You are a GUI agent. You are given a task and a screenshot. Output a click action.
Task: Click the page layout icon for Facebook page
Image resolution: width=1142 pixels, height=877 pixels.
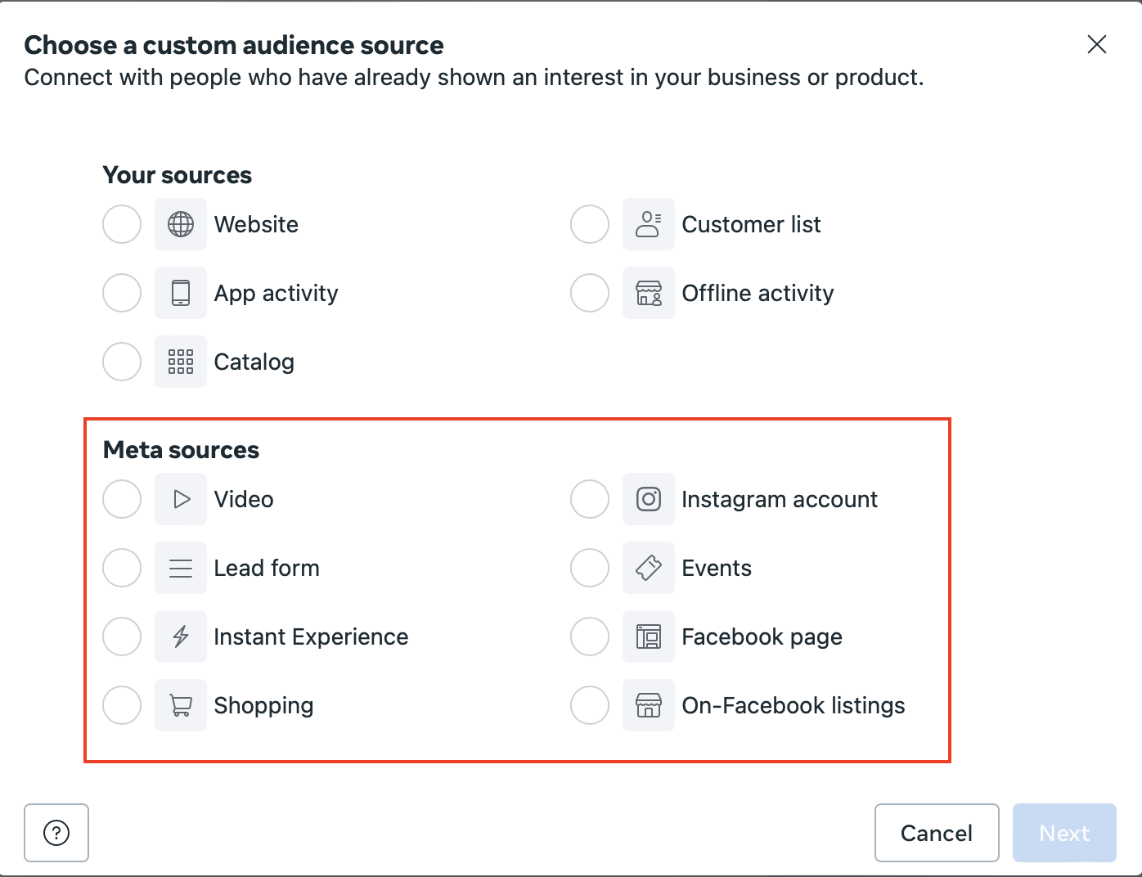(649, 636)
